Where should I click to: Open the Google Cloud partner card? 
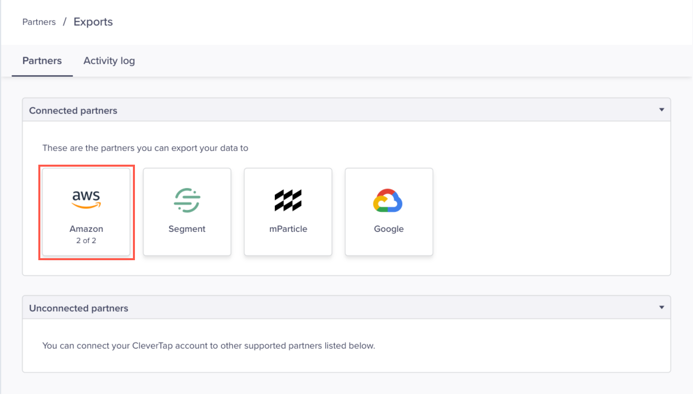click(389, 212)
